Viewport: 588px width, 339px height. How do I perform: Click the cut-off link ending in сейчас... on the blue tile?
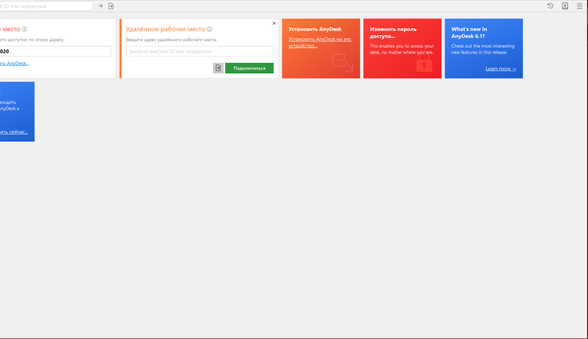click(14, 132)
